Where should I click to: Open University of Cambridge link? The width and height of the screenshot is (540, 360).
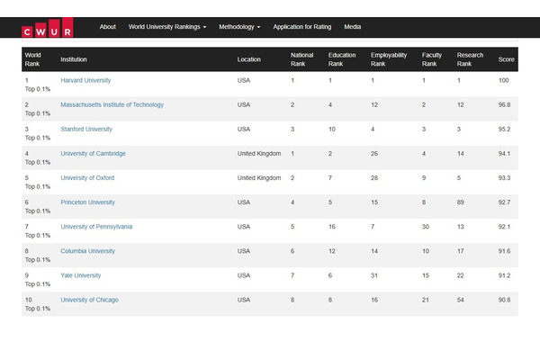pyautogui.click(x=93, y=154)
